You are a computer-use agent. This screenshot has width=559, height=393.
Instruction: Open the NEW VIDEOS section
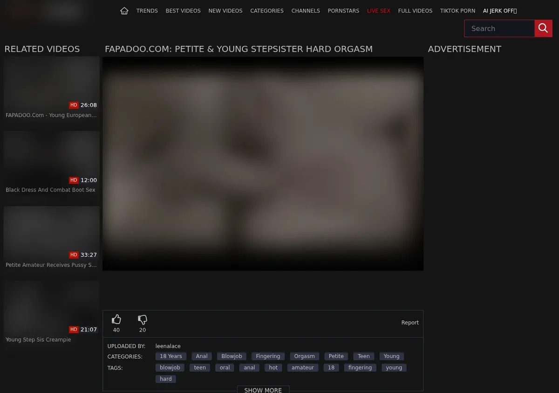coord(225,11)
